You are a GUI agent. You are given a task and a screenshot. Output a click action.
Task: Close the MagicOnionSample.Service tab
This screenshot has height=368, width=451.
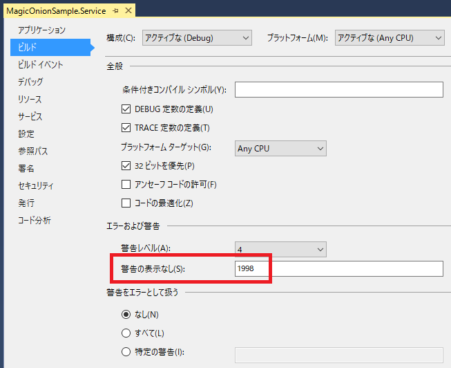pos(128,10)
